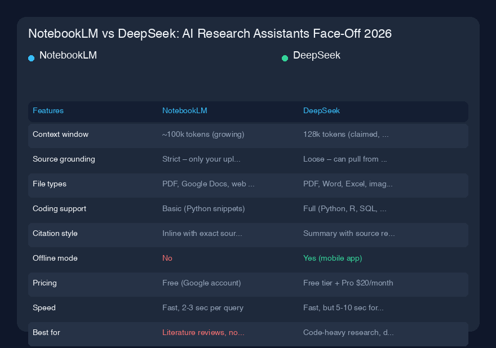Select the NotebookLM legend label

(x=68, y=55)
